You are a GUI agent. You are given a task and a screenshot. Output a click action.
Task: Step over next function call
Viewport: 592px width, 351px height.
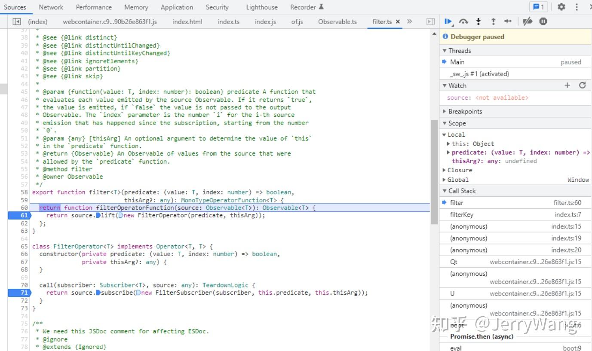[463, 21]
